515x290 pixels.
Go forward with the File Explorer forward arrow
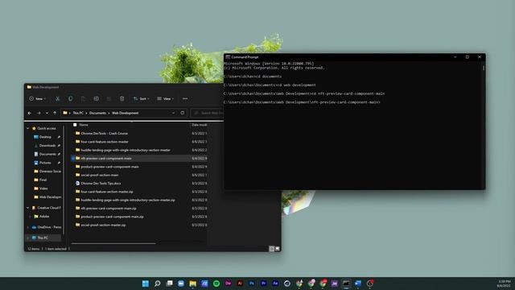point(39,113)
